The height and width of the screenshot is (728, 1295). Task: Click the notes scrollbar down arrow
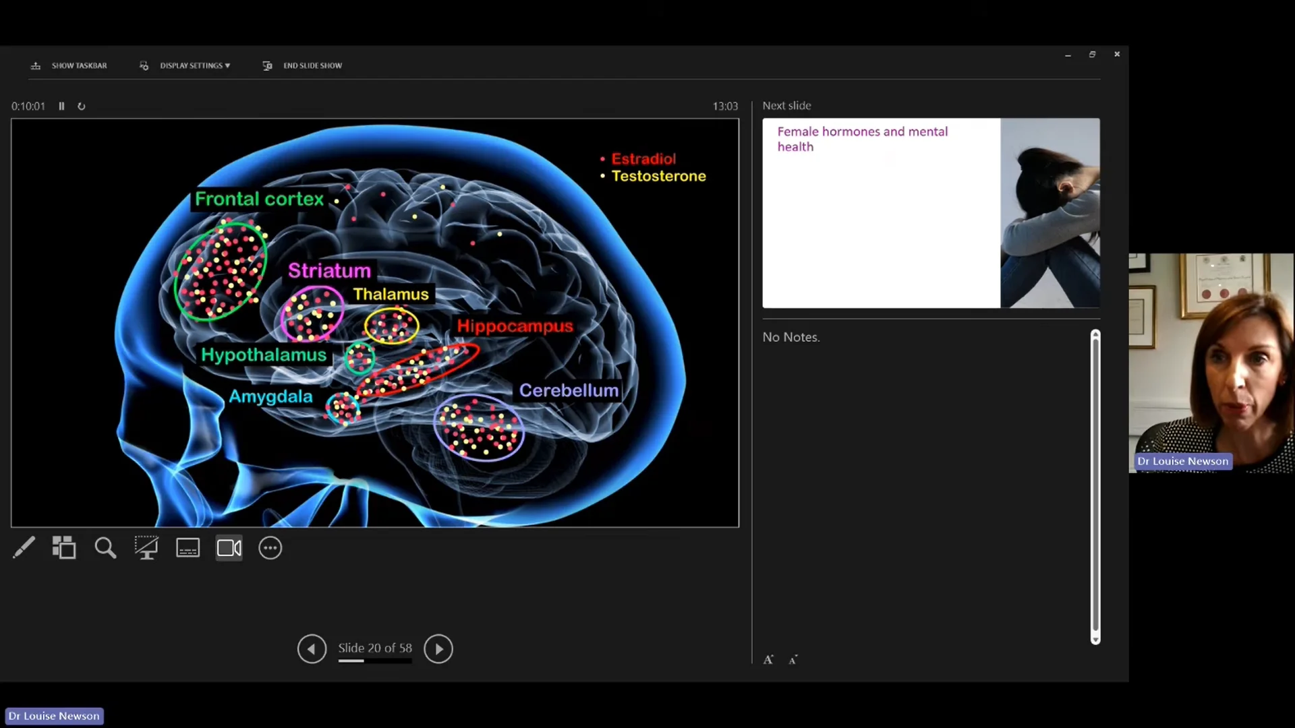1095,640
